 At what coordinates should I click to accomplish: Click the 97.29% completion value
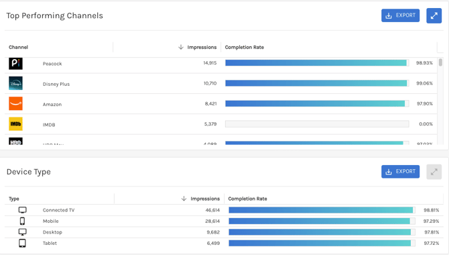(x=431, y=221)
